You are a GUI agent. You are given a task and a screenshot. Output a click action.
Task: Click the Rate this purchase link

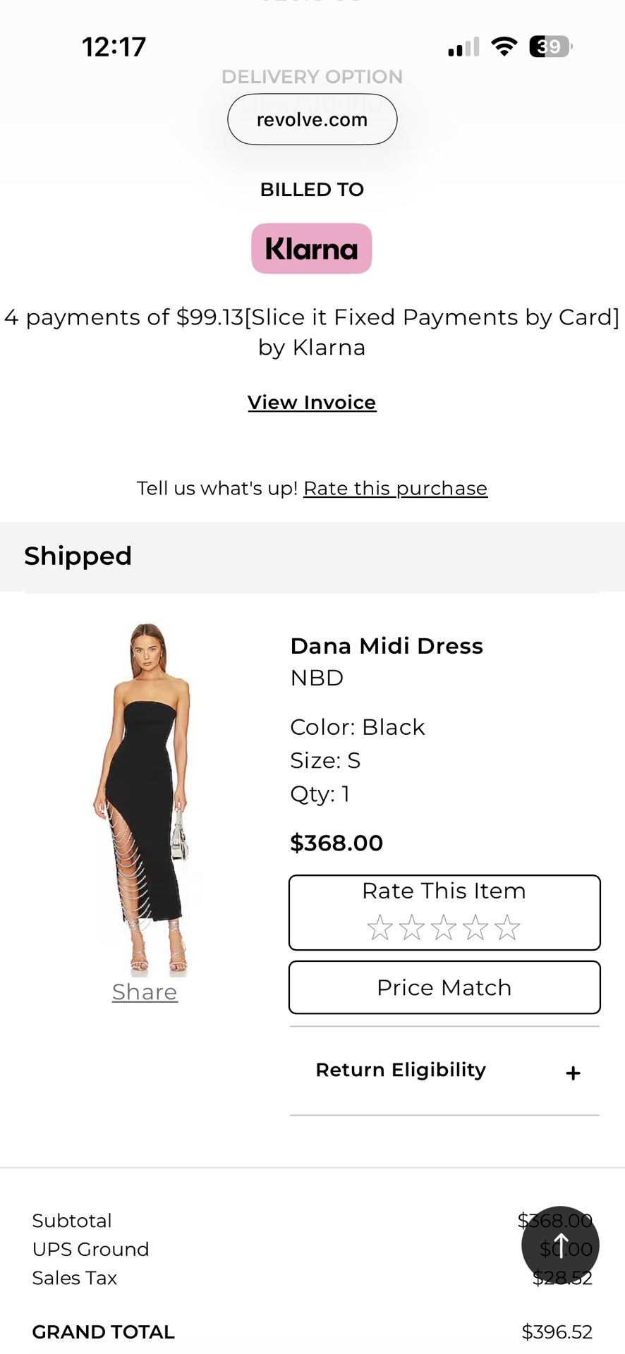pyautogui.click(x=395, y=488)
